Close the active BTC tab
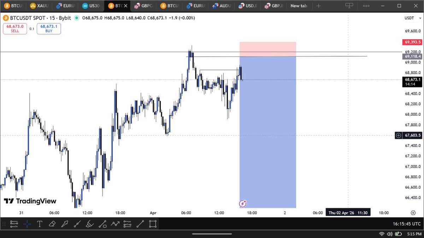Screen dimensions: 424x238 pyautogui.click(x=126, y=6)
